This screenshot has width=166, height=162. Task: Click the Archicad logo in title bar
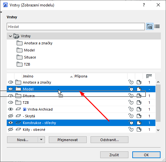pos(5,5)
